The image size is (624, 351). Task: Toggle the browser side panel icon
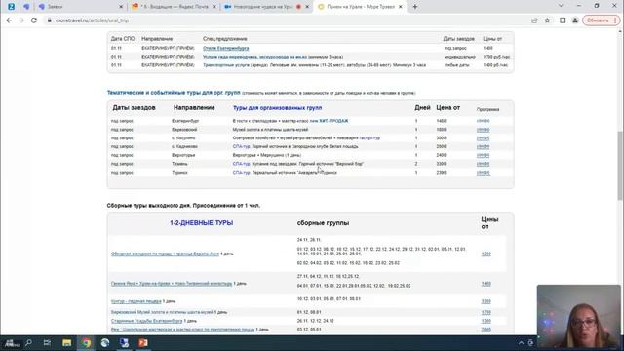563,20
